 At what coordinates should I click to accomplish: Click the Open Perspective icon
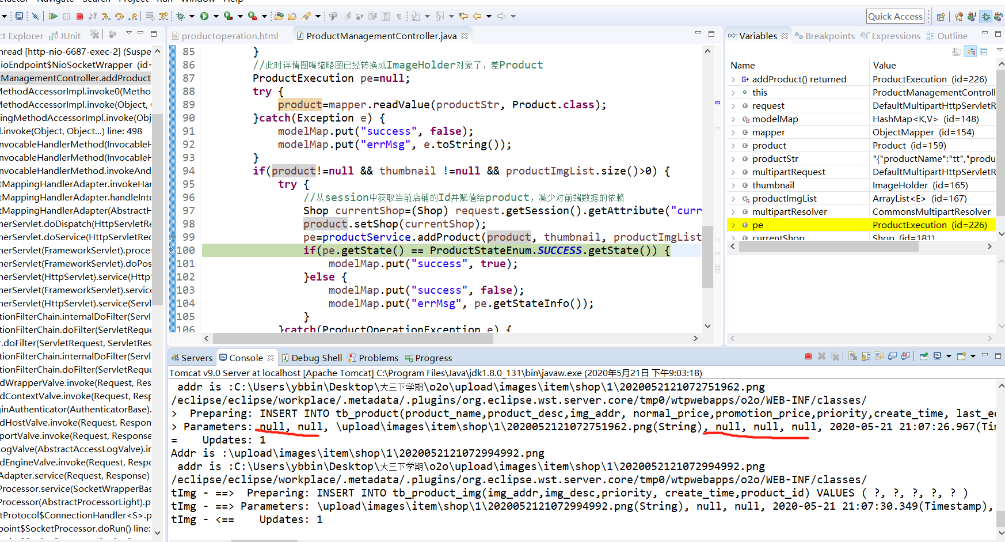941,17
